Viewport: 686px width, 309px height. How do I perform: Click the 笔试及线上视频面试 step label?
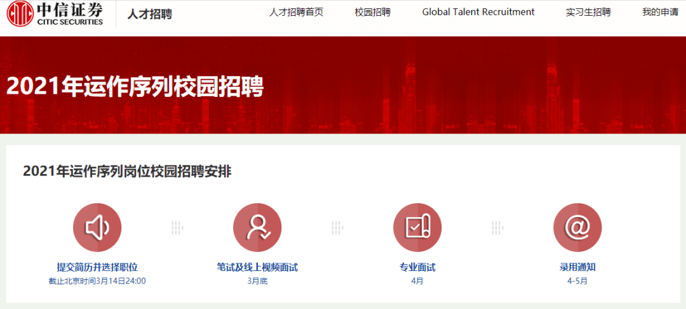(257, 267)
